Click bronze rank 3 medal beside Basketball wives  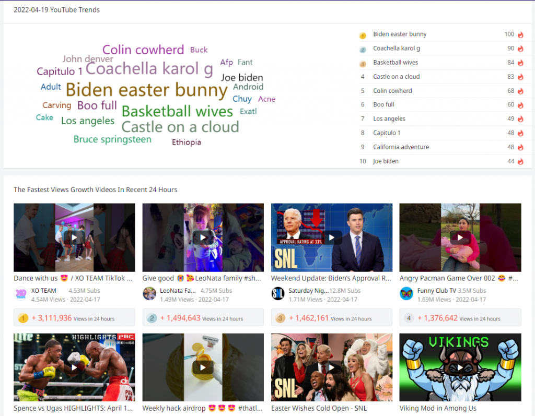[x=363, y=64]
